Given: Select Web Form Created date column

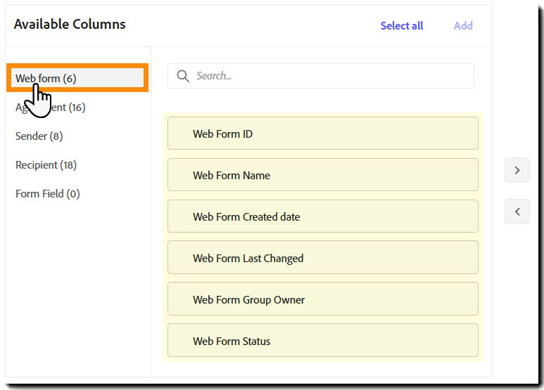Looking at the screenshot, I should (x=322, y=216).
